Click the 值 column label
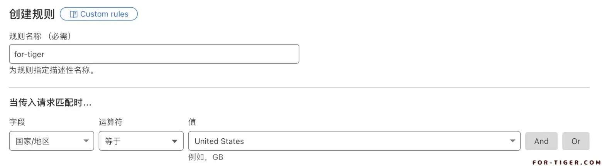The image size is (602, 166). (x=192, y=122)
